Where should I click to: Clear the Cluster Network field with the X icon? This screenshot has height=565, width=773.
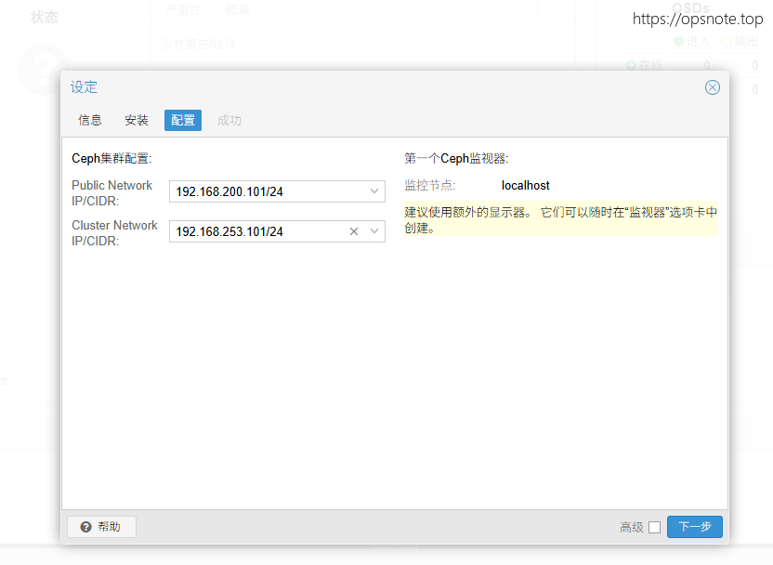click(x=353, y=231)
